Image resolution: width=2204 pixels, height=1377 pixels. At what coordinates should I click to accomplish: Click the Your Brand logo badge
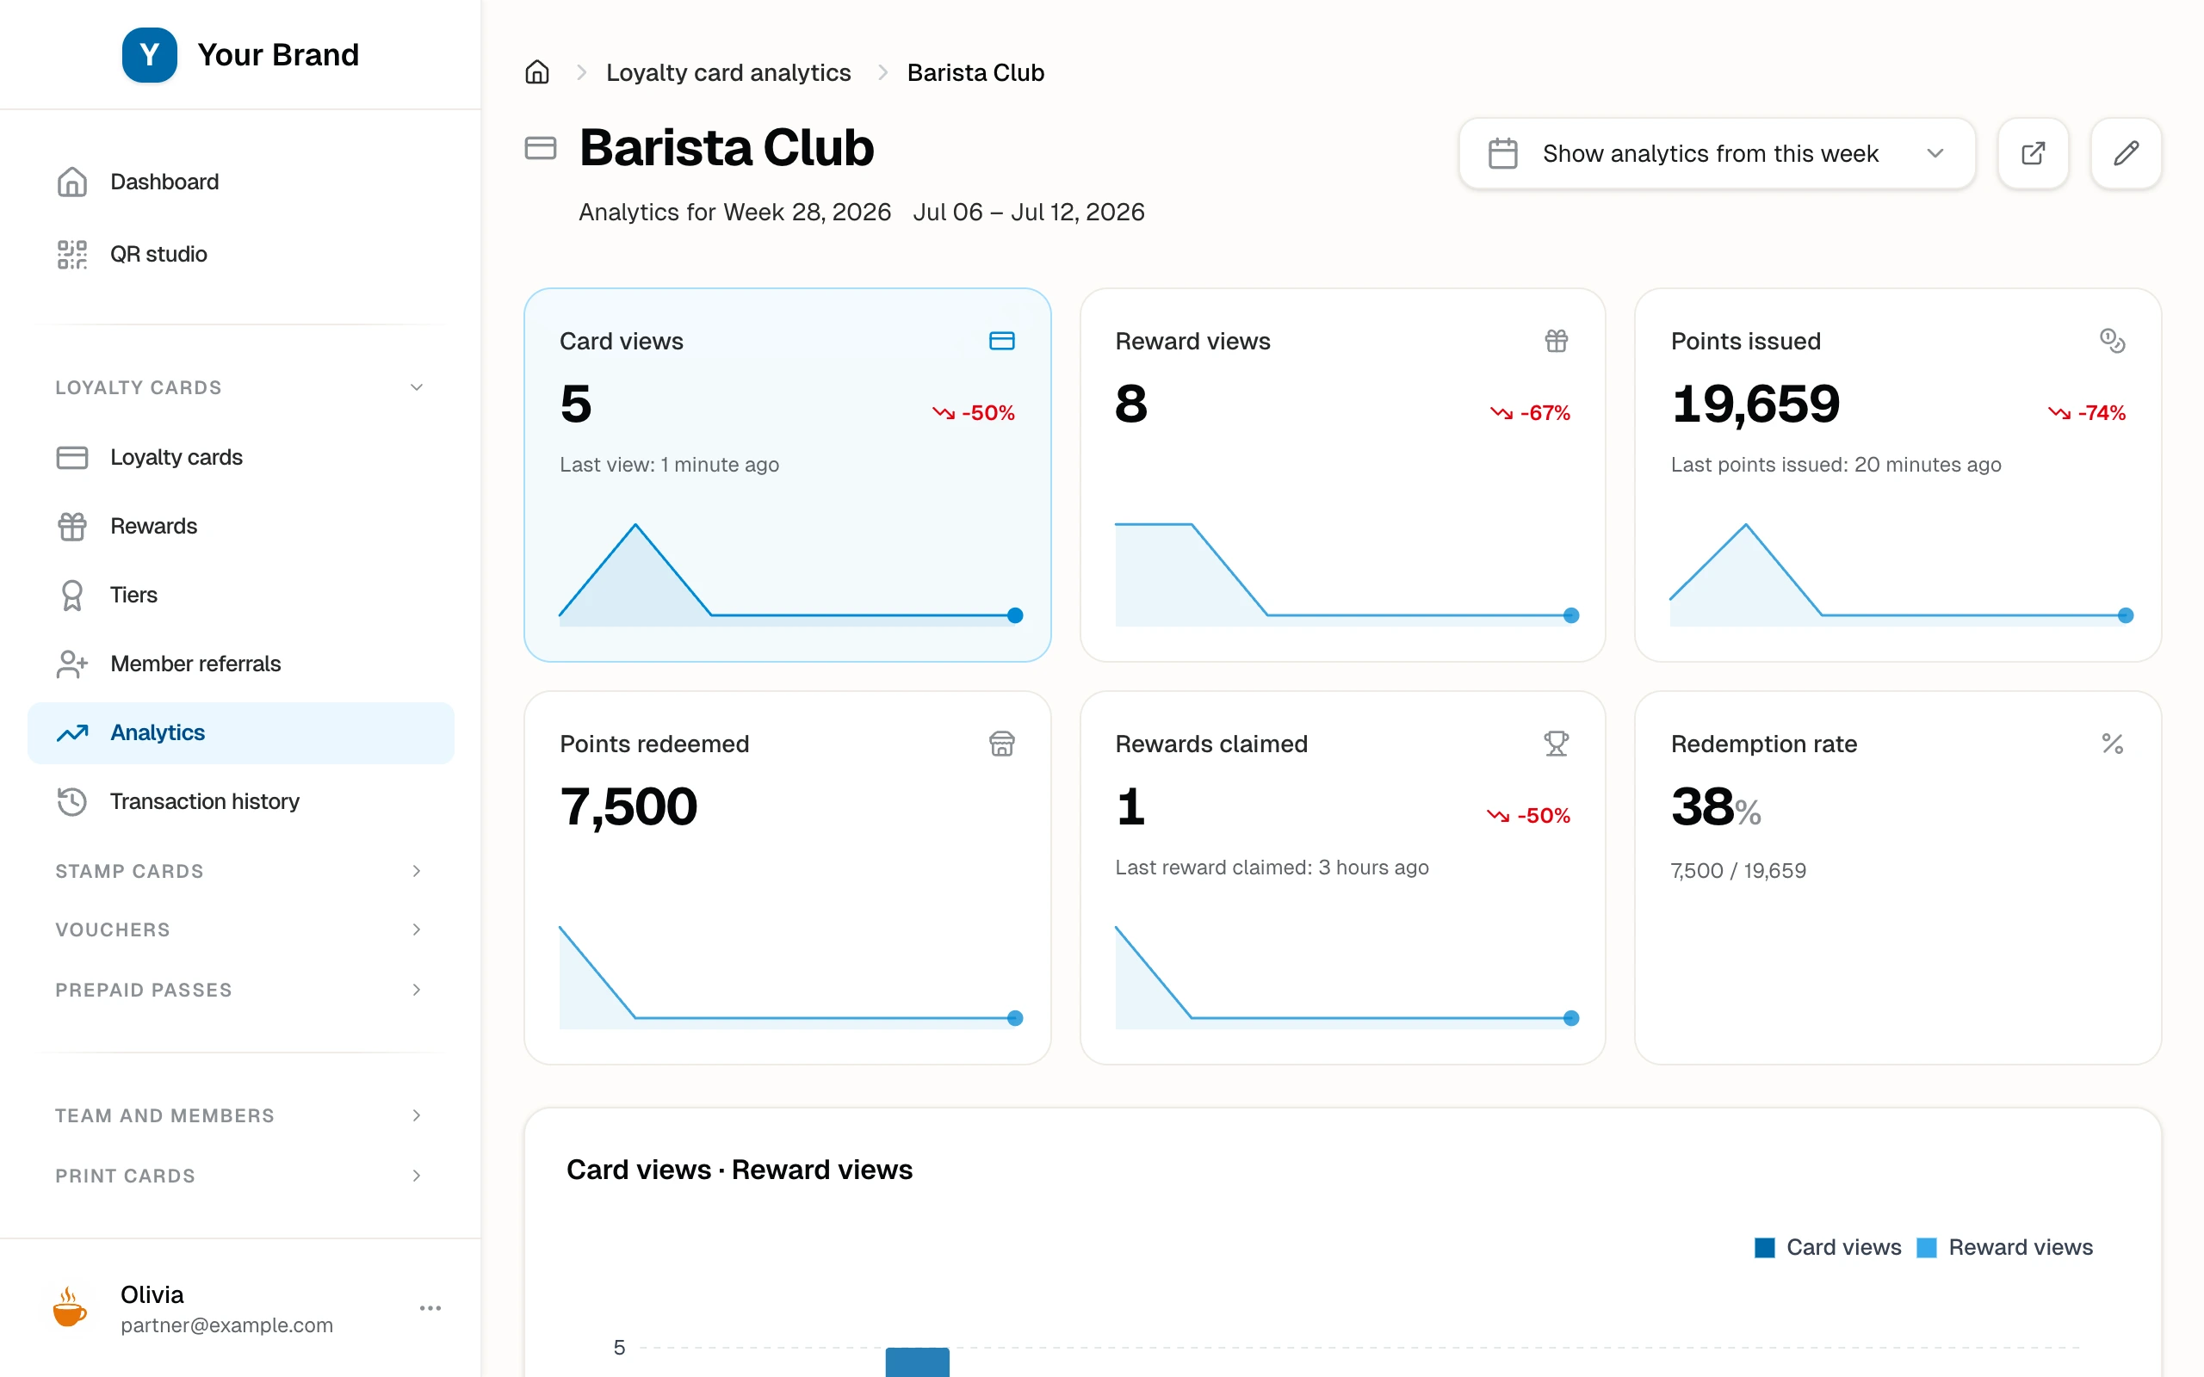[x=149, y=54]
